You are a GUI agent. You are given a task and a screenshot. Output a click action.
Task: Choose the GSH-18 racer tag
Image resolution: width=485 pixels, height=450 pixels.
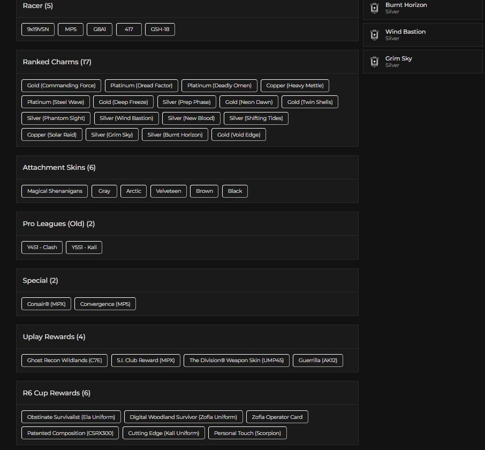tap(160, 29)
